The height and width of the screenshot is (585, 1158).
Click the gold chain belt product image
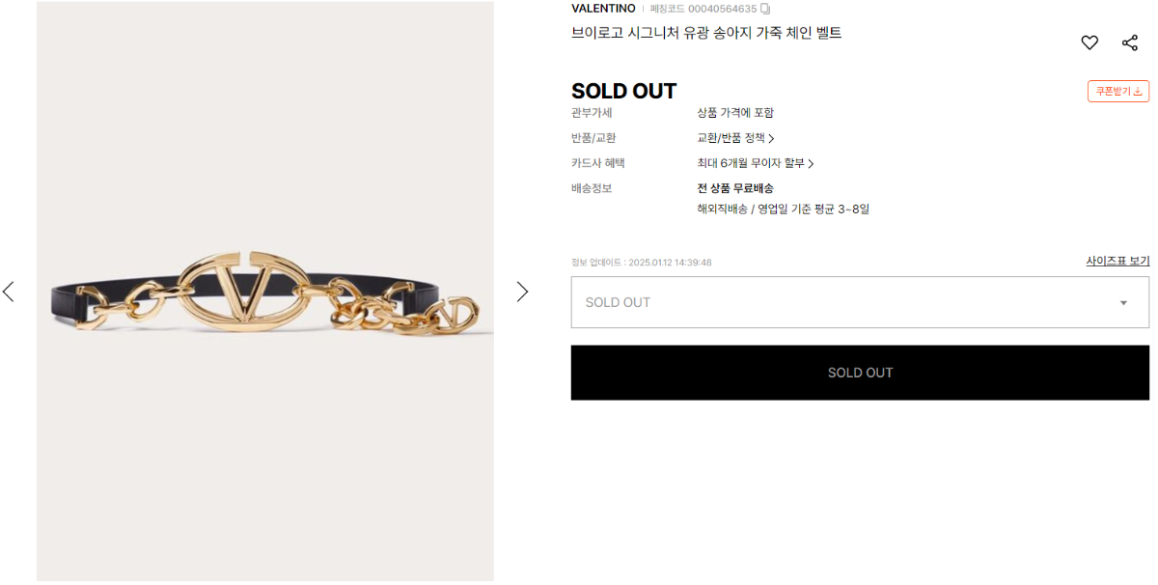click(265, 292)
